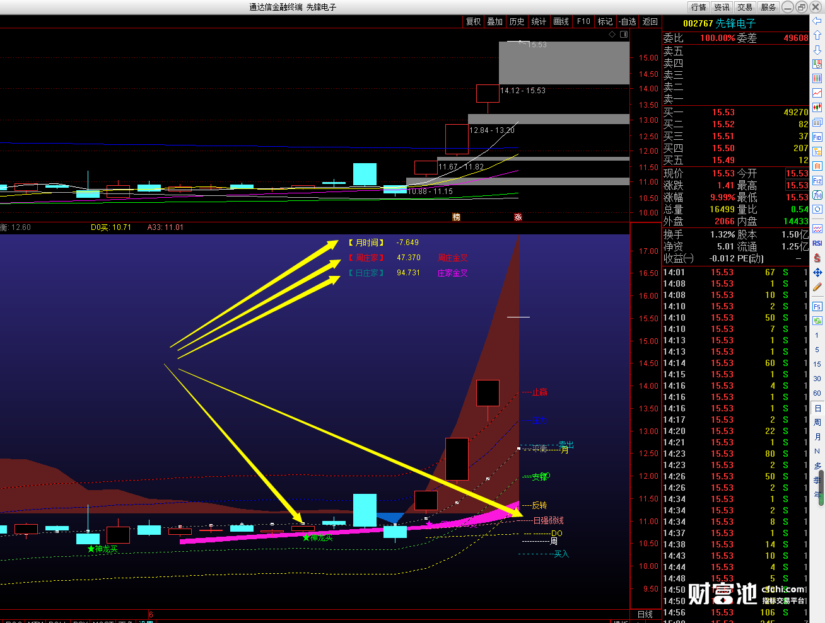Click the -自选 watchlist button

click(x=628, y=21)
